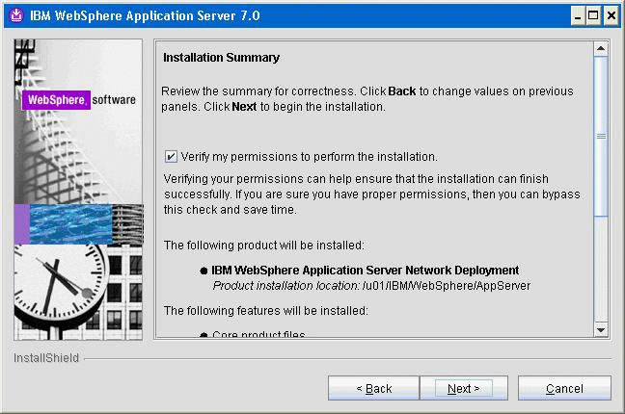Click the WebSphere installer icon in title bar

[x=15, y=16]
